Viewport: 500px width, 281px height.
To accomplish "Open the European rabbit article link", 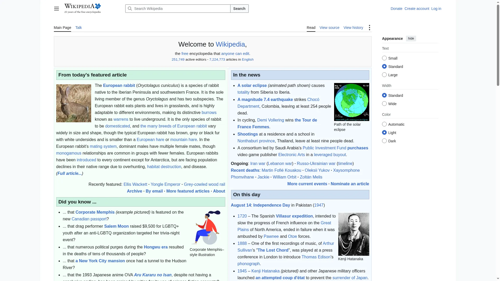I will click(x=119, y=85).
